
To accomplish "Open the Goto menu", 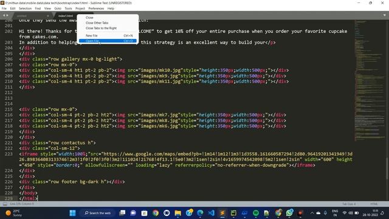I will pyautogui.click(x=58, y=9).
